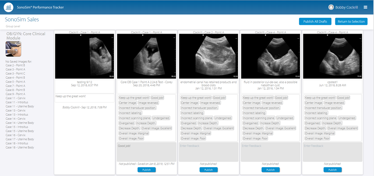Add 'Overall Image: Marginal' in Case 2 card

click(196, 133)
